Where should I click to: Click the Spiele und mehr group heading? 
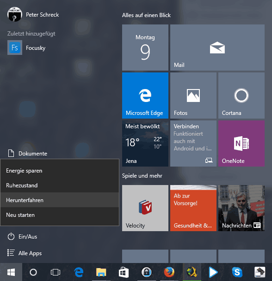click(x=142, y=176)
